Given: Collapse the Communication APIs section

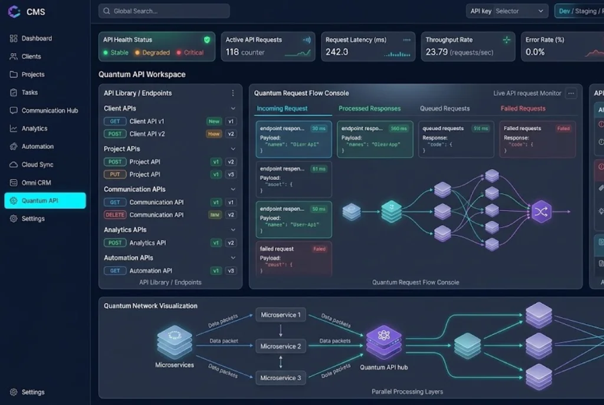Looking at the screenshot, I should pyautogui.click(x=232, y=189).
